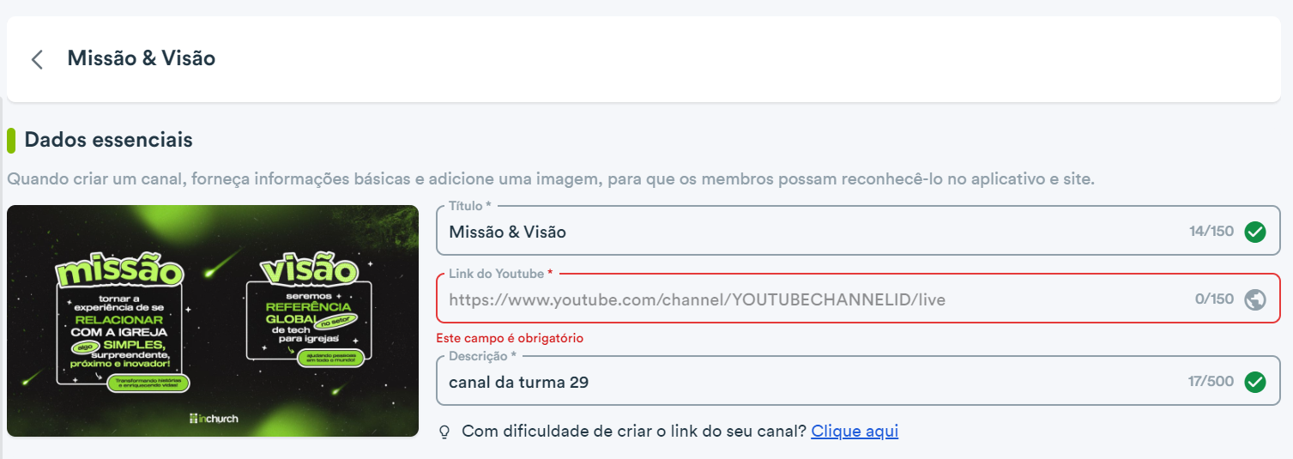This screenshot has width=1293, height=459.
Task: Click the green checkmark in the Descrição field
Action: click(1255, 382)
